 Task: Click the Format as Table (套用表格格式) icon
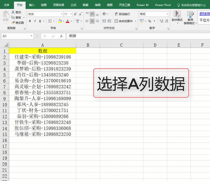(x=190, y=16)
